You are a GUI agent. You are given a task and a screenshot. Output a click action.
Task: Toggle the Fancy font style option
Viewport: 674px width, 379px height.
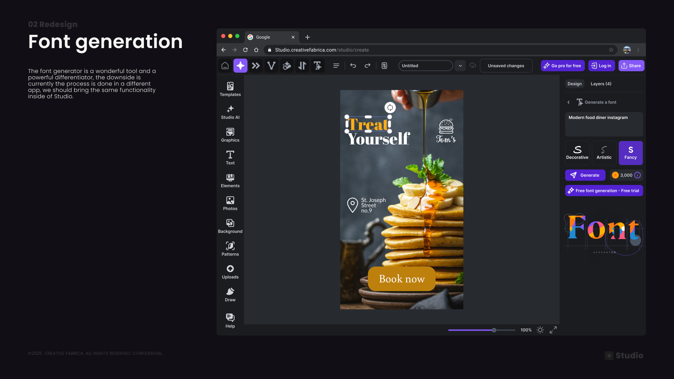pyautogui.click(x=630, y=153)
